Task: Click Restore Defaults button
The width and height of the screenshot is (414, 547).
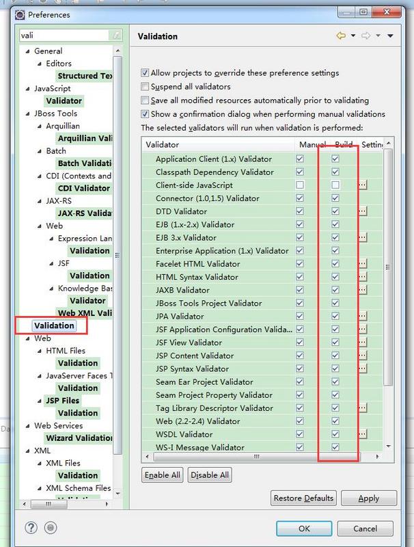Action: [303, 498]
